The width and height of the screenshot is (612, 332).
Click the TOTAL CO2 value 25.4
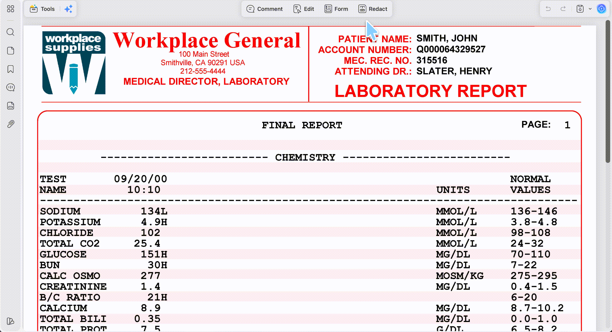(147, 243)
